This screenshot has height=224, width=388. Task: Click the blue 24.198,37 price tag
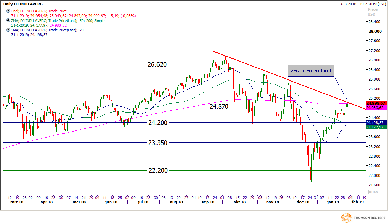375,123
